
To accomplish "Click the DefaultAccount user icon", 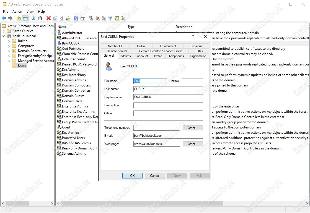I will [59, 59].
